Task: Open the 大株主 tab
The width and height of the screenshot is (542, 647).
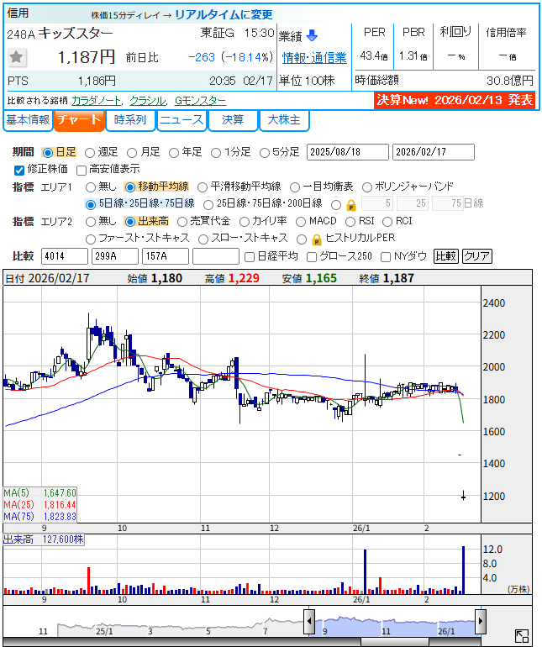Action: click(x=284, y=120)
